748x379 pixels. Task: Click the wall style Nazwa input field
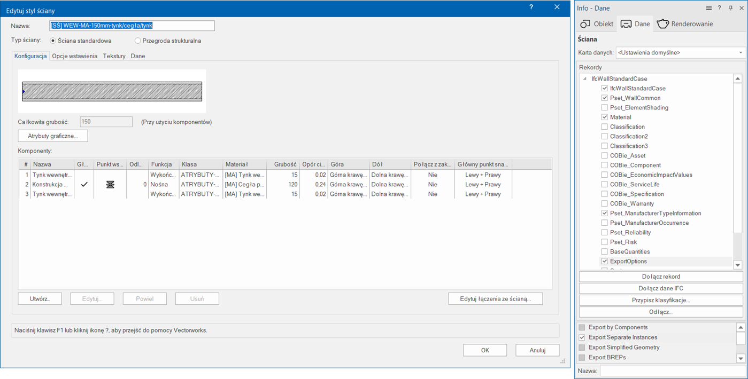pos(132,26)
